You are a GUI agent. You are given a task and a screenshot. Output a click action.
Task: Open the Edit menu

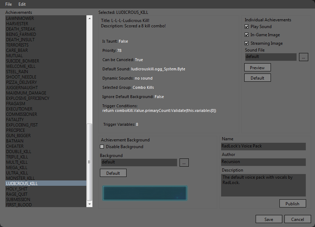point(22,4)
